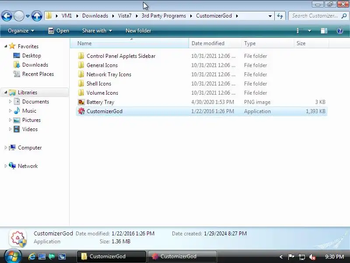Open the Windows Start orb
The image size is (350, 263).
pos(13,256)
